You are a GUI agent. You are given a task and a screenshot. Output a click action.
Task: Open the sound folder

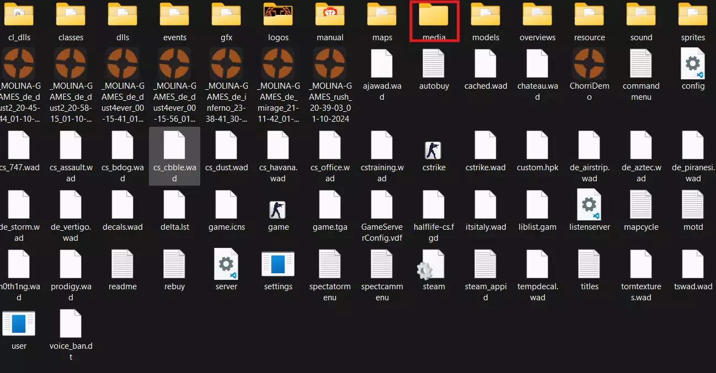[x=641, y=21]
